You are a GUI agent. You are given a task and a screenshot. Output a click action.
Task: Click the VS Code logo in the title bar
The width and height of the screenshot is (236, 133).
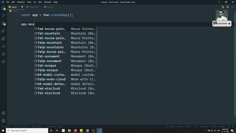pyautogui.click(x=3, y=2)
